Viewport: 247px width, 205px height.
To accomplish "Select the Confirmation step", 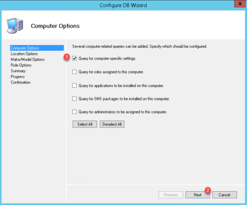I will click(20, 83).
